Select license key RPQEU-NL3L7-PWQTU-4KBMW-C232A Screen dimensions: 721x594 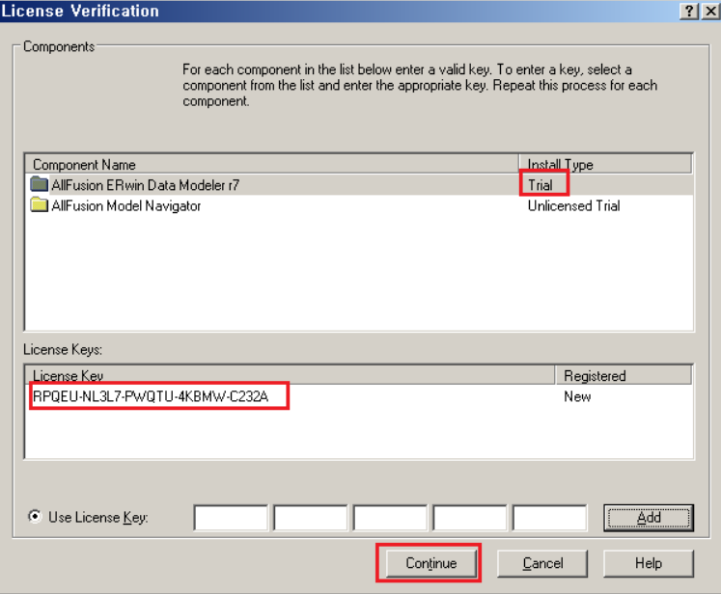(x=151, y=396)
